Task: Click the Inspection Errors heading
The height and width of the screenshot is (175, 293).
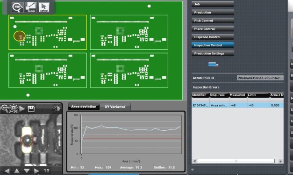Action: point(206,87)
